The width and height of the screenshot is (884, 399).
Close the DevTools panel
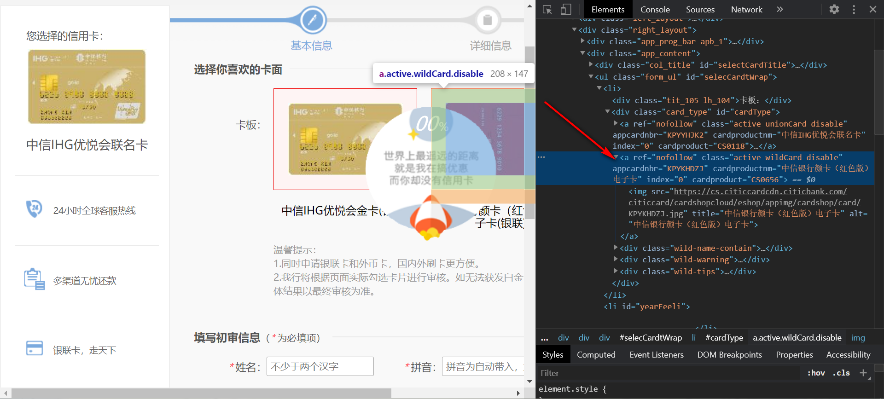pyautogui.click(x=872, y=10)
